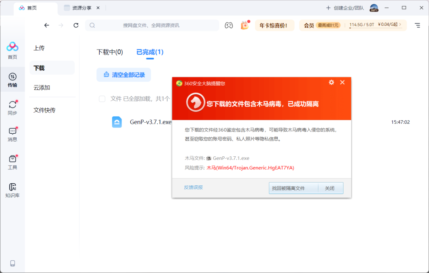Click the 反馈误报 link in dialog
The image size is (429, 273).
193,187
